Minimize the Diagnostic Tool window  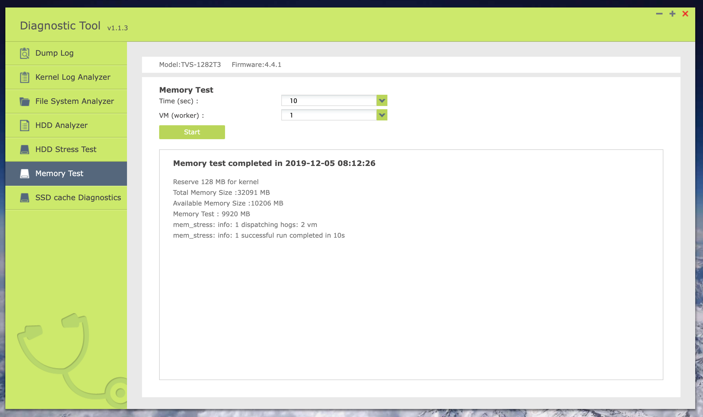[x=659, y=14]
